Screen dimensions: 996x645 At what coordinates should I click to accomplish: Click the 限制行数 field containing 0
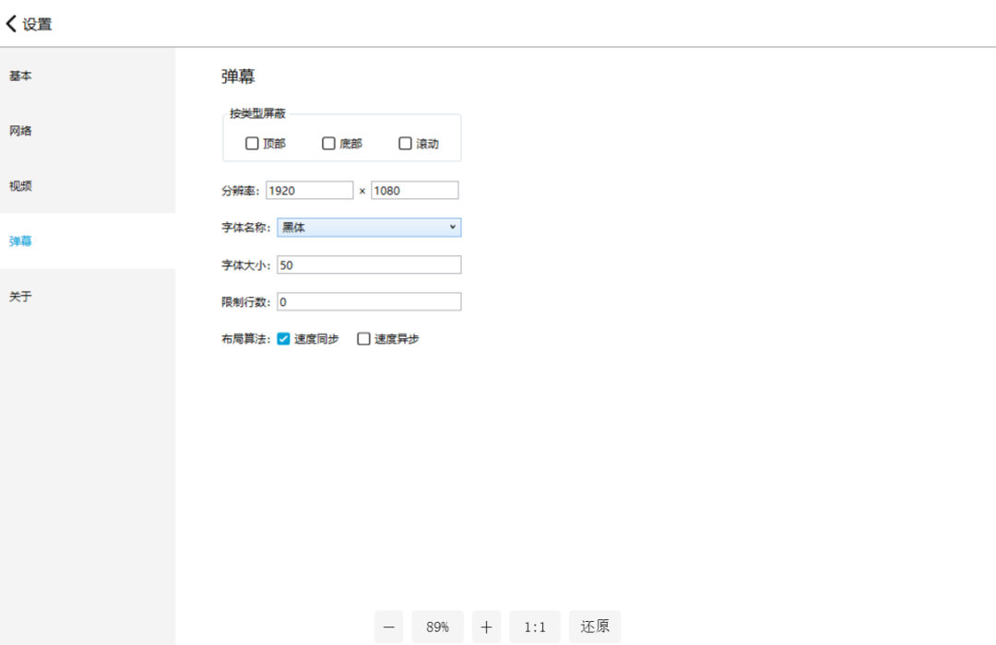pos(369,301)
